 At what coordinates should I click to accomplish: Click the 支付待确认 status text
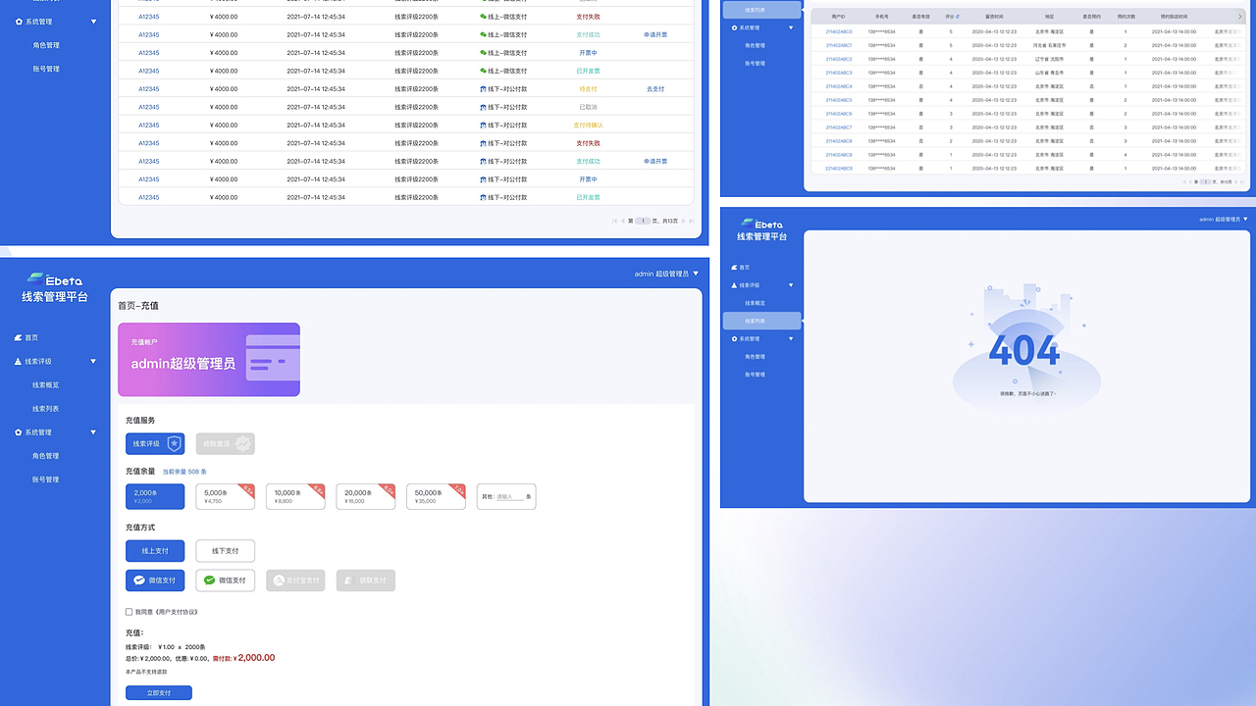click(589, 126)
